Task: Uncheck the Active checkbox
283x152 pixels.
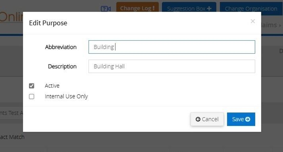Action: tap(32, 86)
